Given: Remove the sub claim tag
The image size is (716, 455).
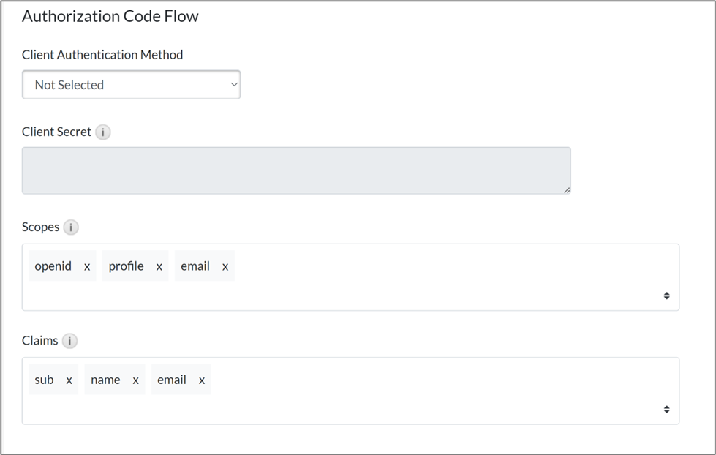Looking at the screenshot, I should click(69, 380).
